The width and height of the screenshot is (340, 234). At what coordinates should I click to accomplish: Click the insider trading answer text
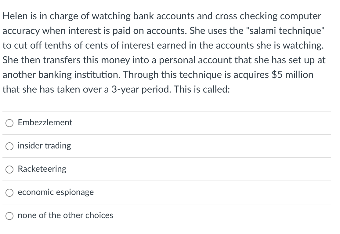(44, 146)
